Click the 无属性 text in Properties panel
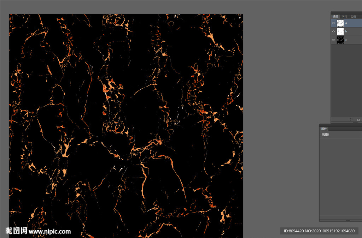The height and width of the screenshot is (238, 362). point(326,135)
